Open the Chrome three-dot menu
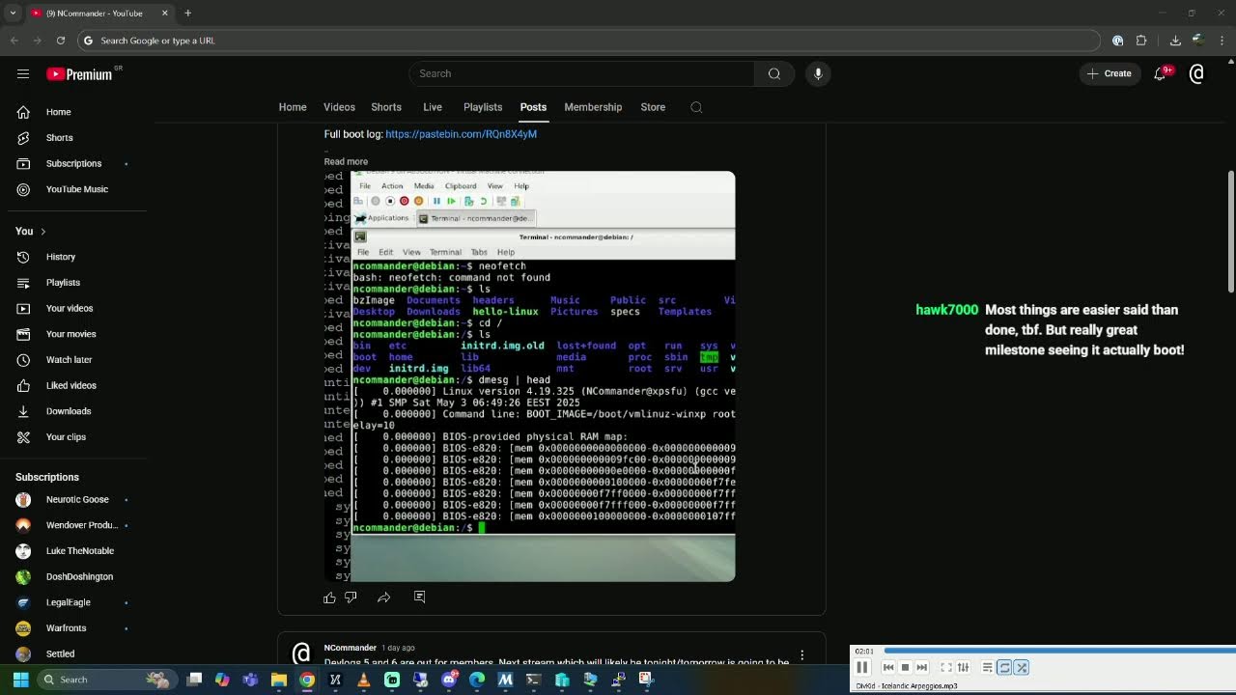Viewport: 1236px width, 695px height. (x=1222, y=41)
